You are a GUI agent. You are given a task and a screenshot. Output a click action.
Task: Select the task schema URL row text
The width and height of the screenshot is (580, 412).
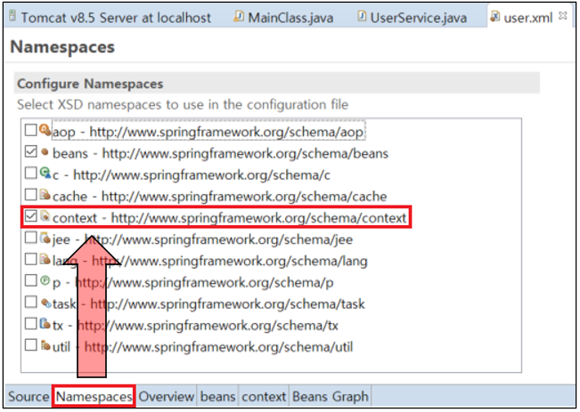click(x=208, y=303)
